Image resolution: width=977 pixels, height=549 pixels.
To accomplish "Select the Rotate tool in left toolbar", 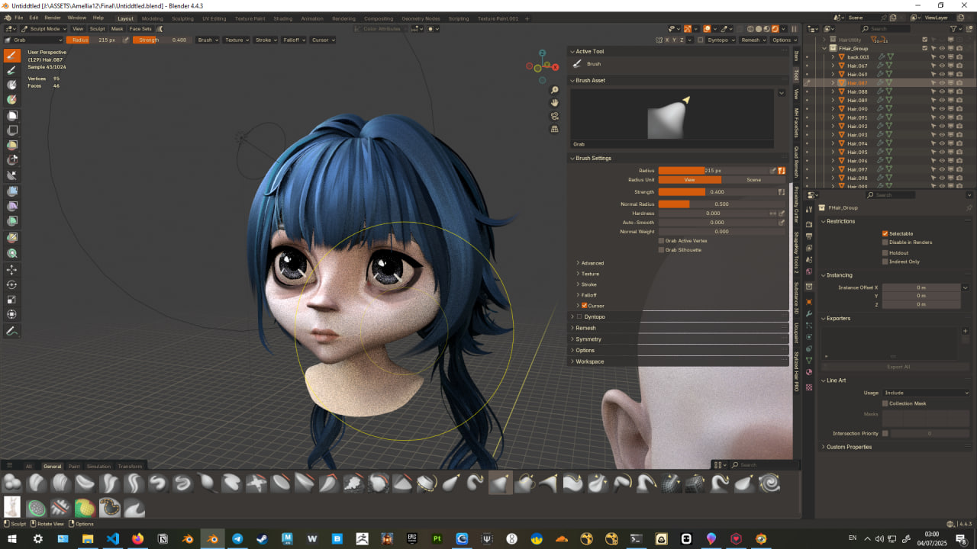I will click(12, 284).
